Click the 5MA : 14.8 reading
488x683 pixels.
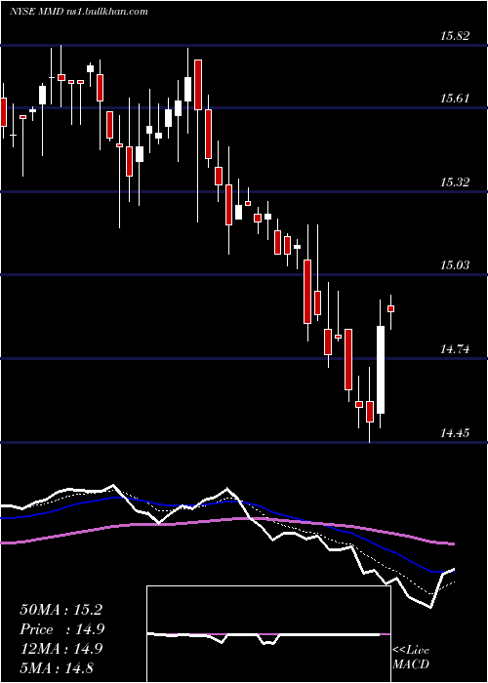tap(57, 667)
